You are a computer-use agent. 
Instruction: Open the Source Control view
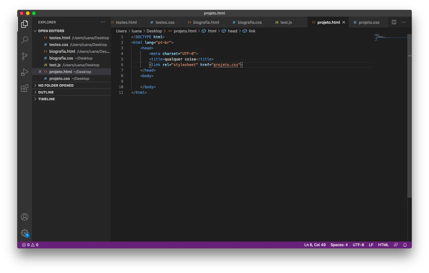[x=25, y=56]
